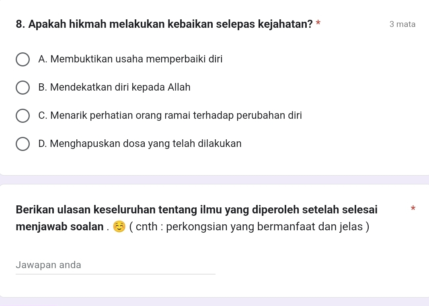
Task: Select the Menghapuskan dosa radio button
Action: pos(23,144)
